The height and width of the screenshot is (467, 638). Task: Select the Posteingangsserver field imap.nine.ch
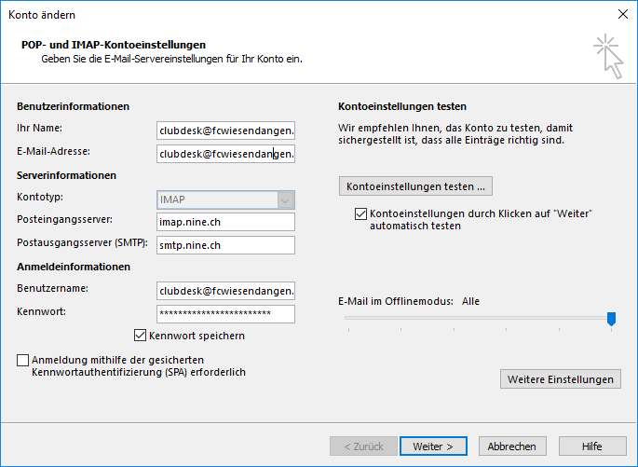(x=226, y=222)
